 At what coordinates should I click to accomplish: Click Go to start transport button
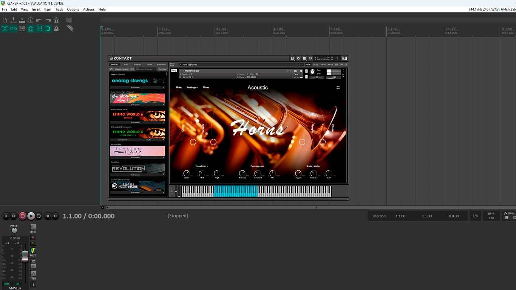click(6, 216)
